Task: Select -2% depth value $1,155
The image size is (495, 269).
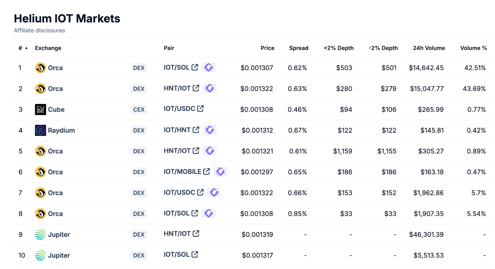Action: (x=387, y=151)
